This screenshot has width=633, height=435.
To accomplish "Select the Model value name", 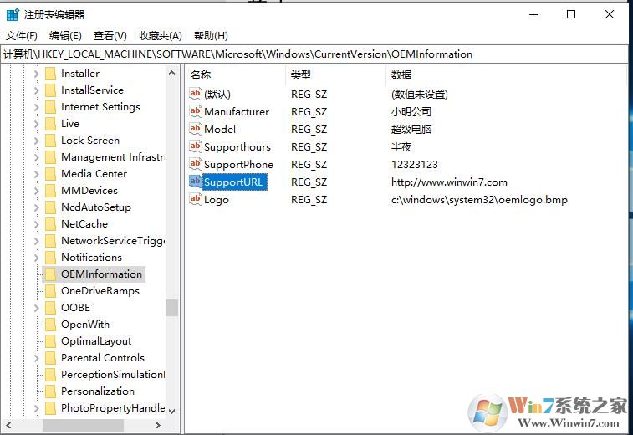I will [x=220, y=130].
